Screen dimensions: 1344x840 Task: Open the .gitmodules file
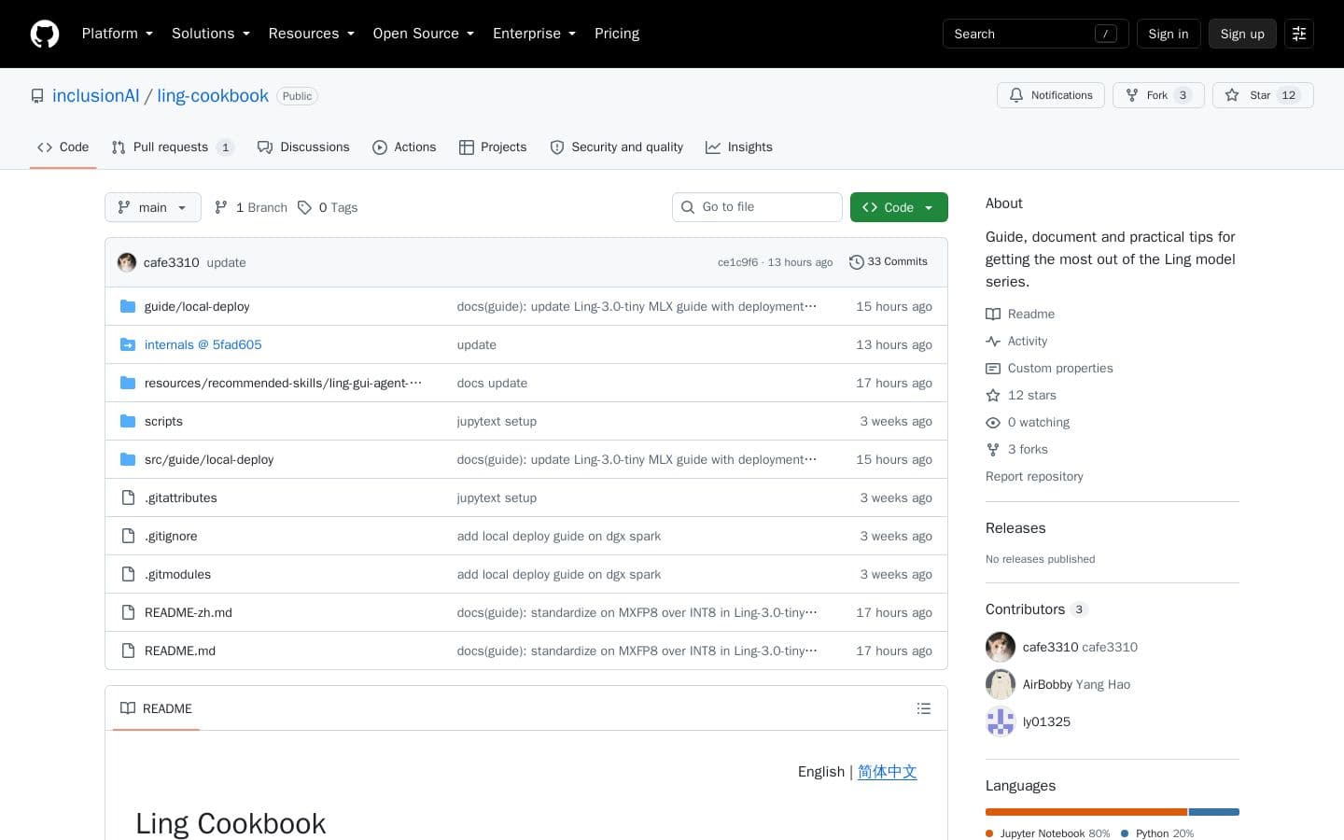[177, 574]
